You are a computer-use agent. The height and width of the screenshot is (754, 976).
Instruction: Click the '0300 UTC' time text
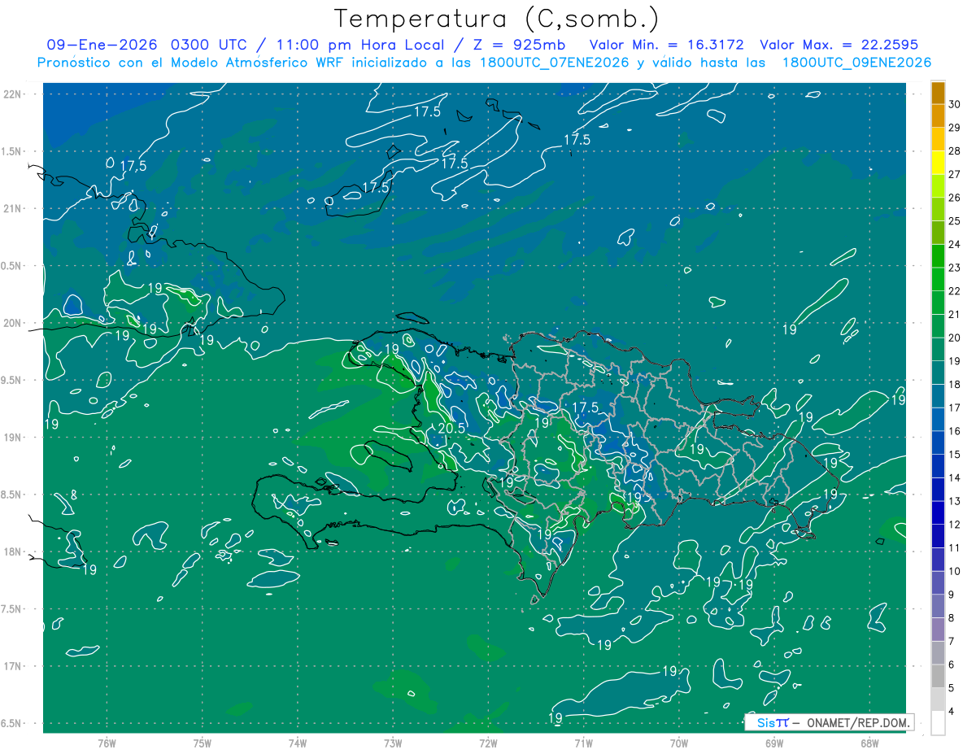(211, 45)
